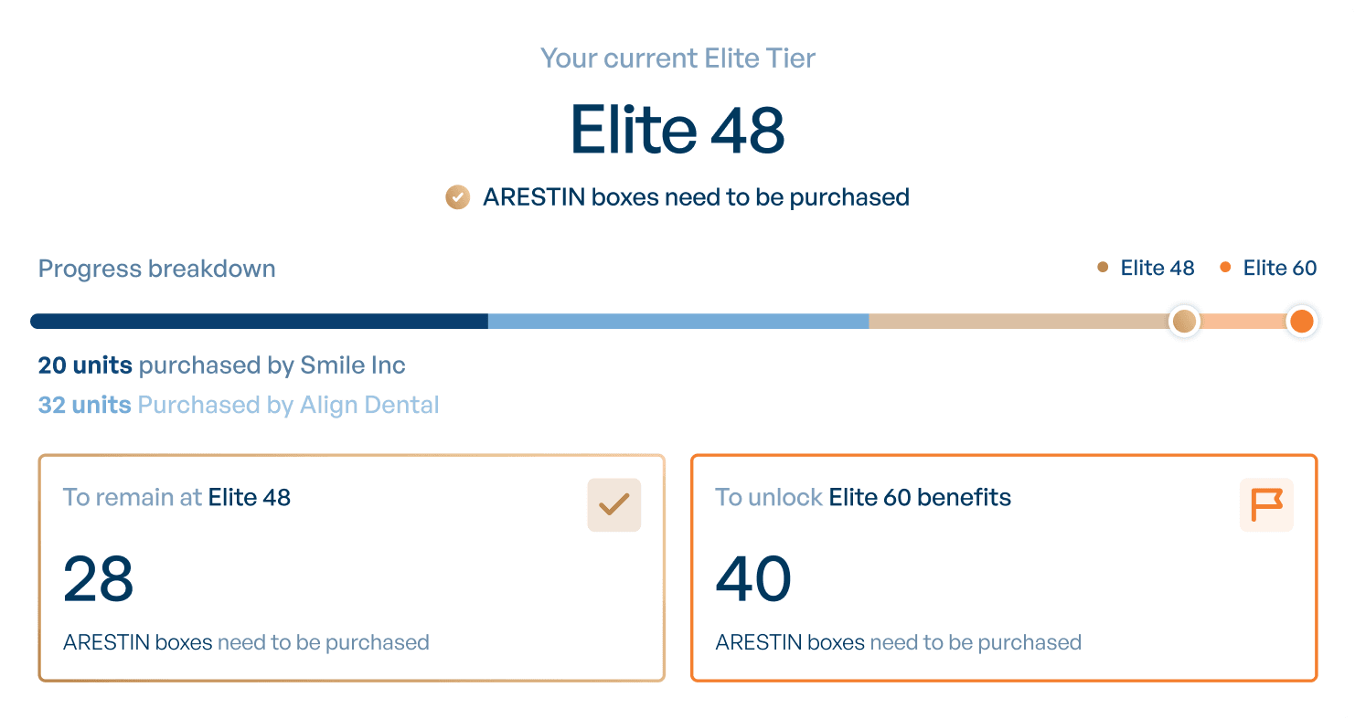Toggle visibility of Align Dental units
Screen dimensions: 1355x719
pos(239,405)
